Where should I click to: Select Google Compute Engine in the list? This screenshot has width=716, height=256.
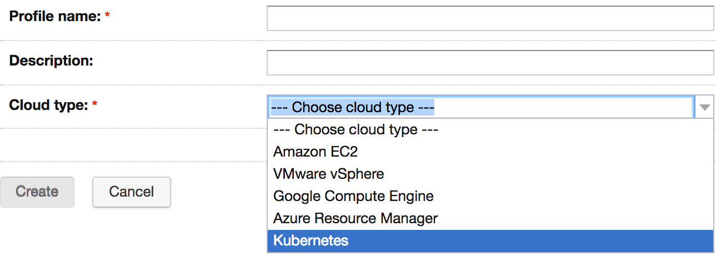point(490,196)
